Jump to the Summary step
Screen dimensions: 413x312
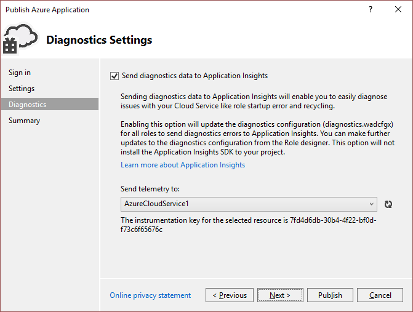coord(24,121)
